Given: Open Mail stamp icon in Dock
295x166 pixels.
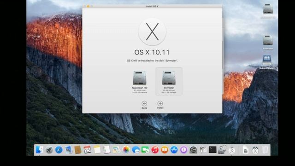Looking at the screenshot, I should point(69,150).
